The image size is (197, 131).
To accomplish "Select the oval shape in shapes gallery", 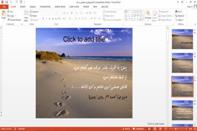I will [x=138, y=12].
